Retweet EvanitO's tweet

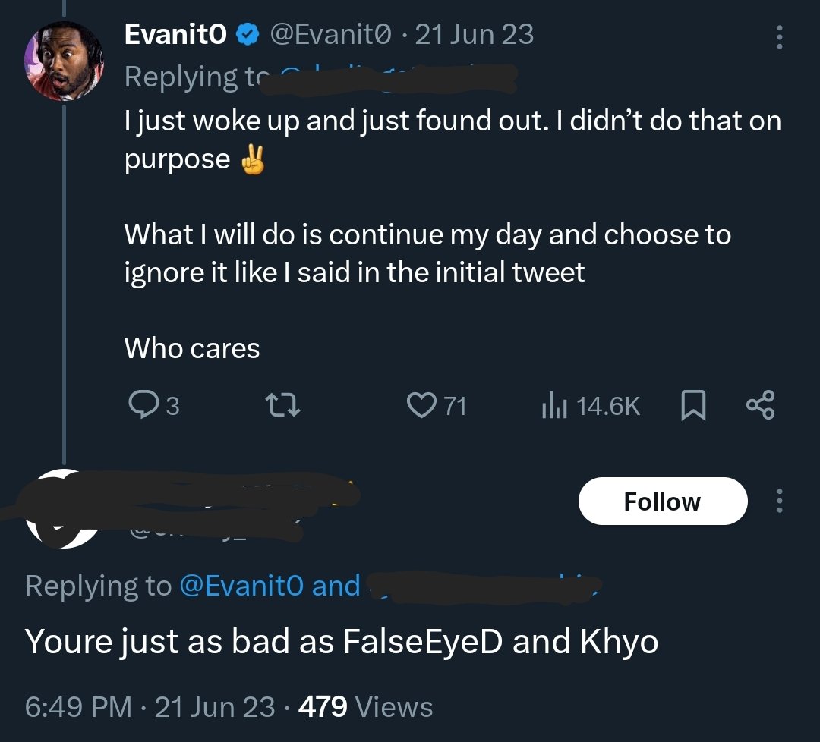pos(282,405)
